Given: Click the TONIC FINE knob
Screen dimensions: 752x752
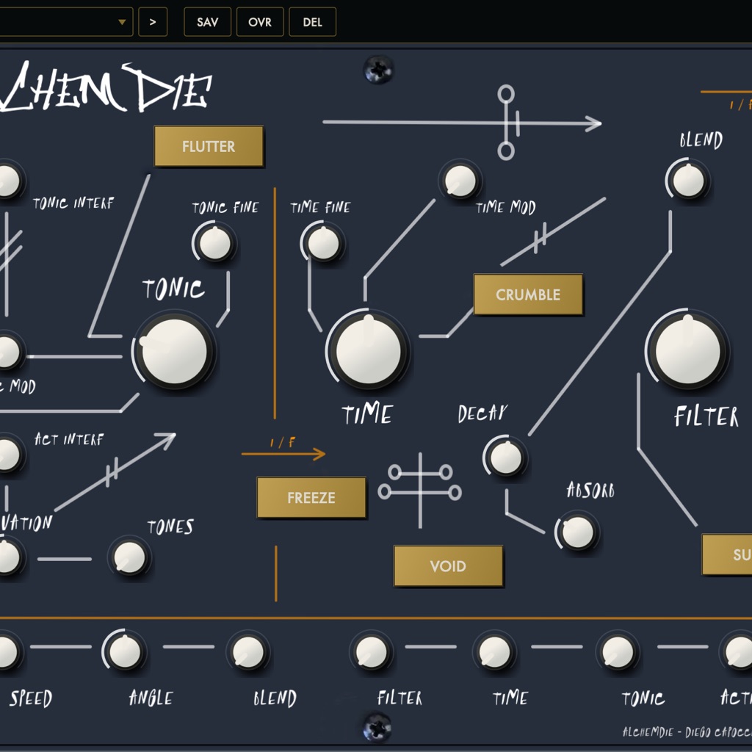Looking at the screenshot, I should [x=215, y=243].
